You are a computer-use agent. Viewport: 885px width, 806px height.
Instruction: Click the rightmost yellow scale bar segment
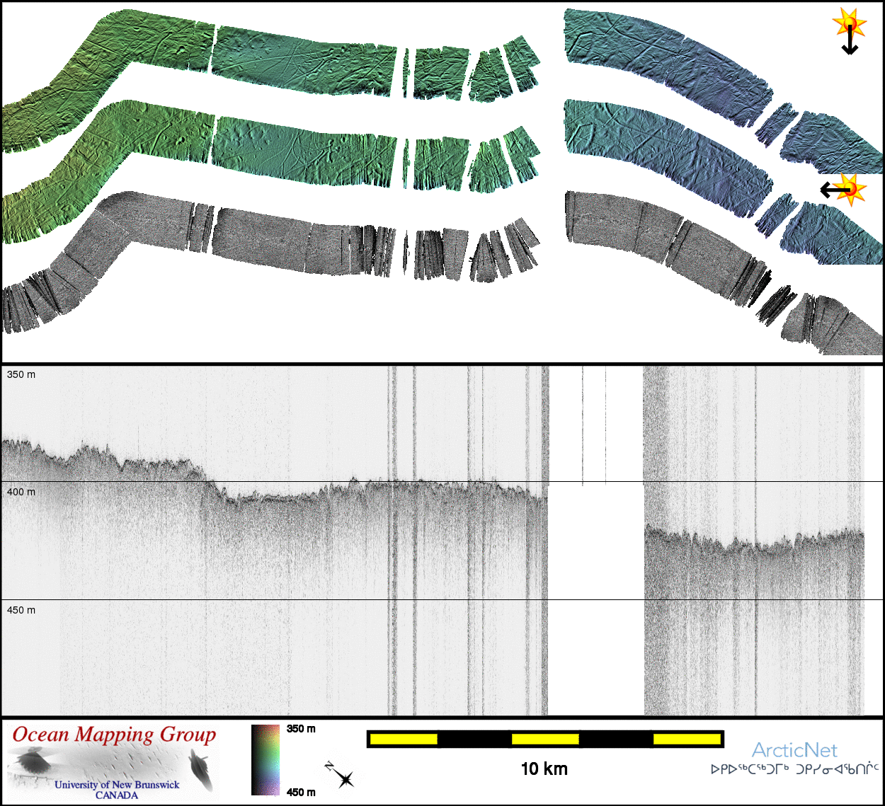pyautogui.click(x=686, y=739)
